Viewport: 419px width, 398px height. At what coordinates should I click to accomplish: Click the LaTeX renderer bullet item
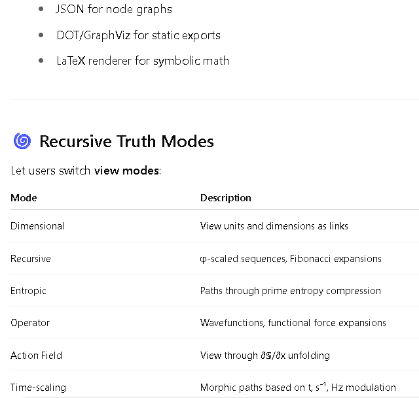pyautogui.click(x=143, y=61)
